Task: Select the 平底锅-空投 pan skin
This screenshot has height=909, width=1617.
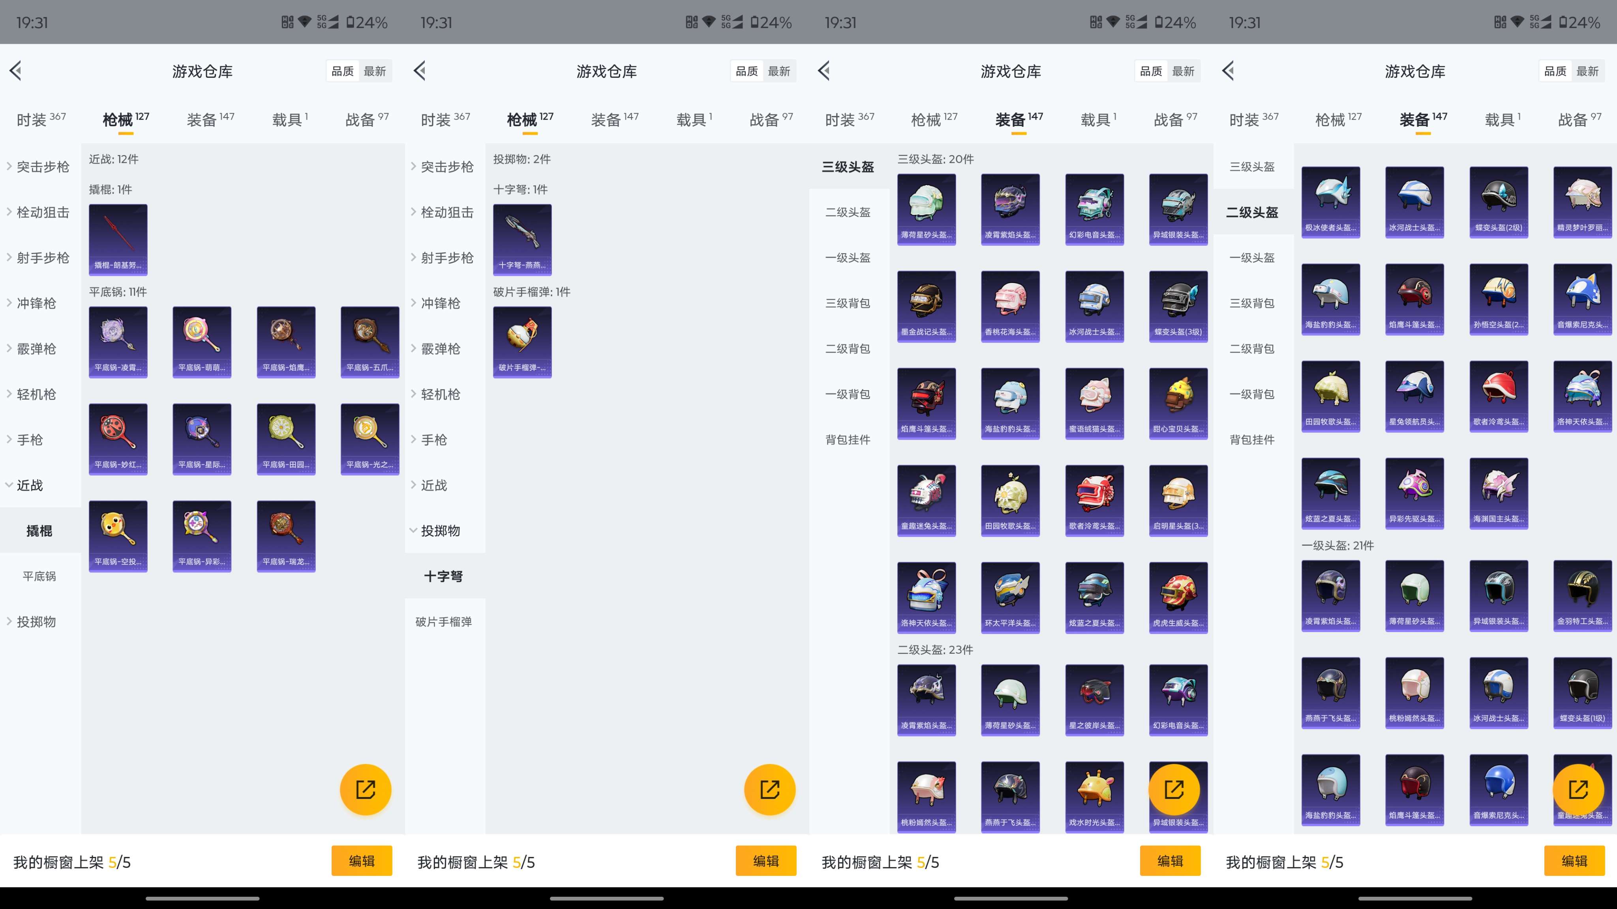Action: (x=118, y=537)
